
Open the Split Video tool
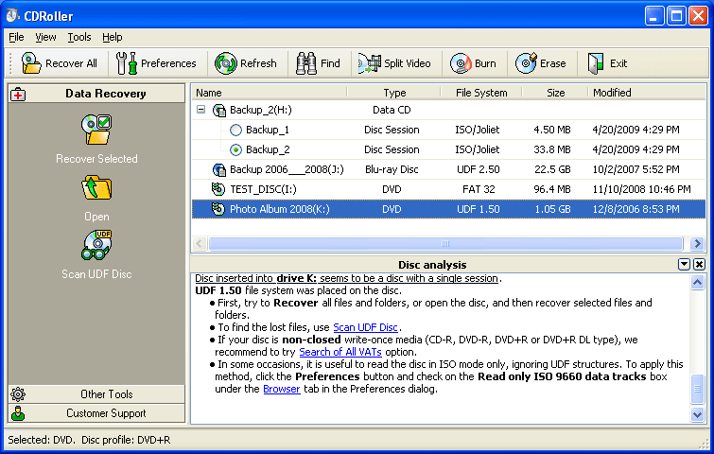(394, 63)
